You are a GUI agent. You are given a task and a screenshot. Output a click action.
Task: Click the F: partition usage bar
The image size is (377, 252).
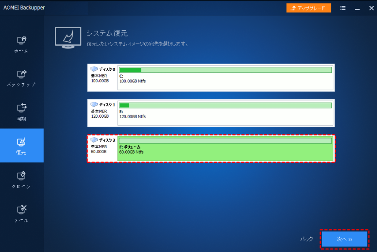(x=226, y=141)
